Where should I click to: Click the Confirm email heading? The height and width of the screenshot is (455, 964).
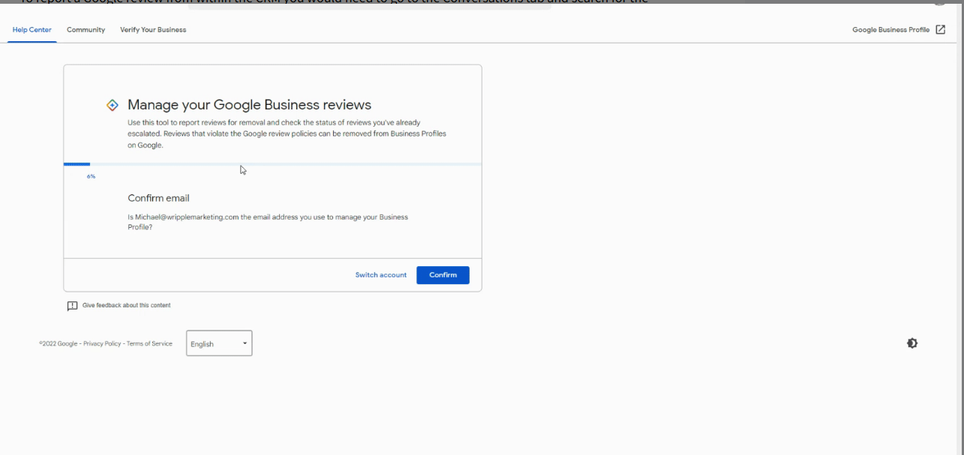click(158, 199)
